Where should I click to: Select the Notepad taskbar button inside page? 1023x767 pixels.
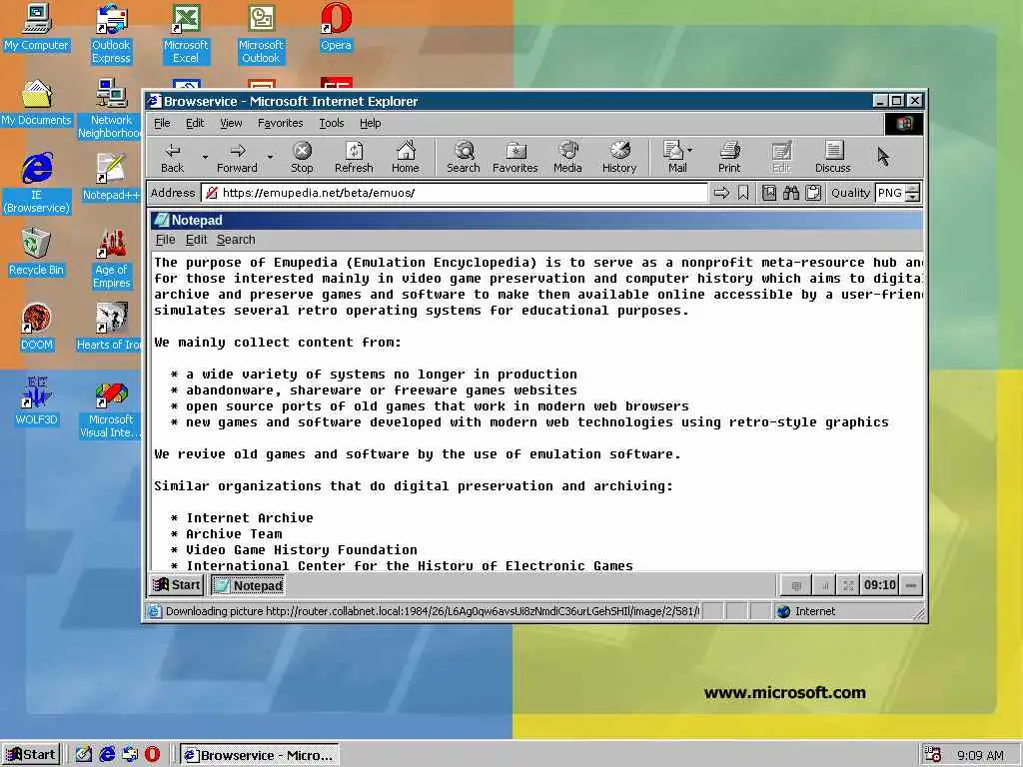coord(248,585)
